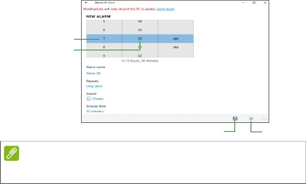Click the In 13 hours, 38 minutes text
Screen dimensions: 306x184
140,61
